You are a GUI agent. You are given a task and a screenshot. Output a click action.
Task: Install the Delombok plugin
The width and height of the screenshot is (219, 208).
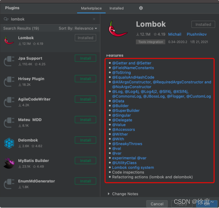click(86, 140)
